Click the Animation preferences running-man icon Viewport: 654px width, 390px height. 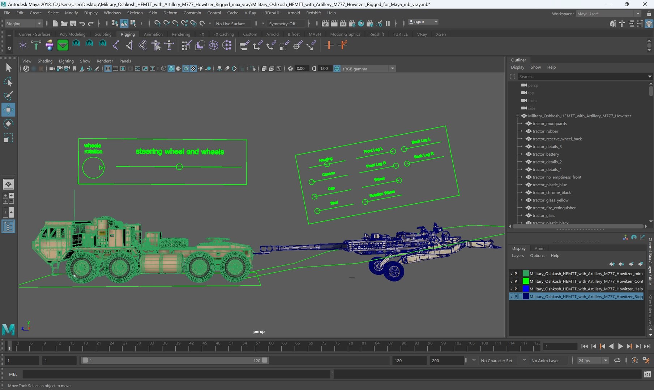click(646, 360)
